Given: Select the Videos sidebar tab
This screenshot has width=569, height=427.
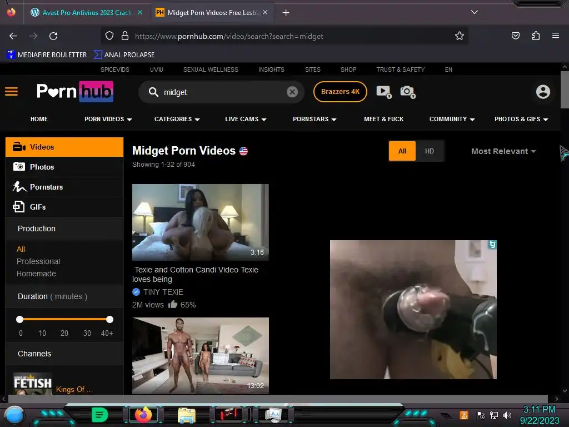Looking at the screenshot, I should point(64,147).
